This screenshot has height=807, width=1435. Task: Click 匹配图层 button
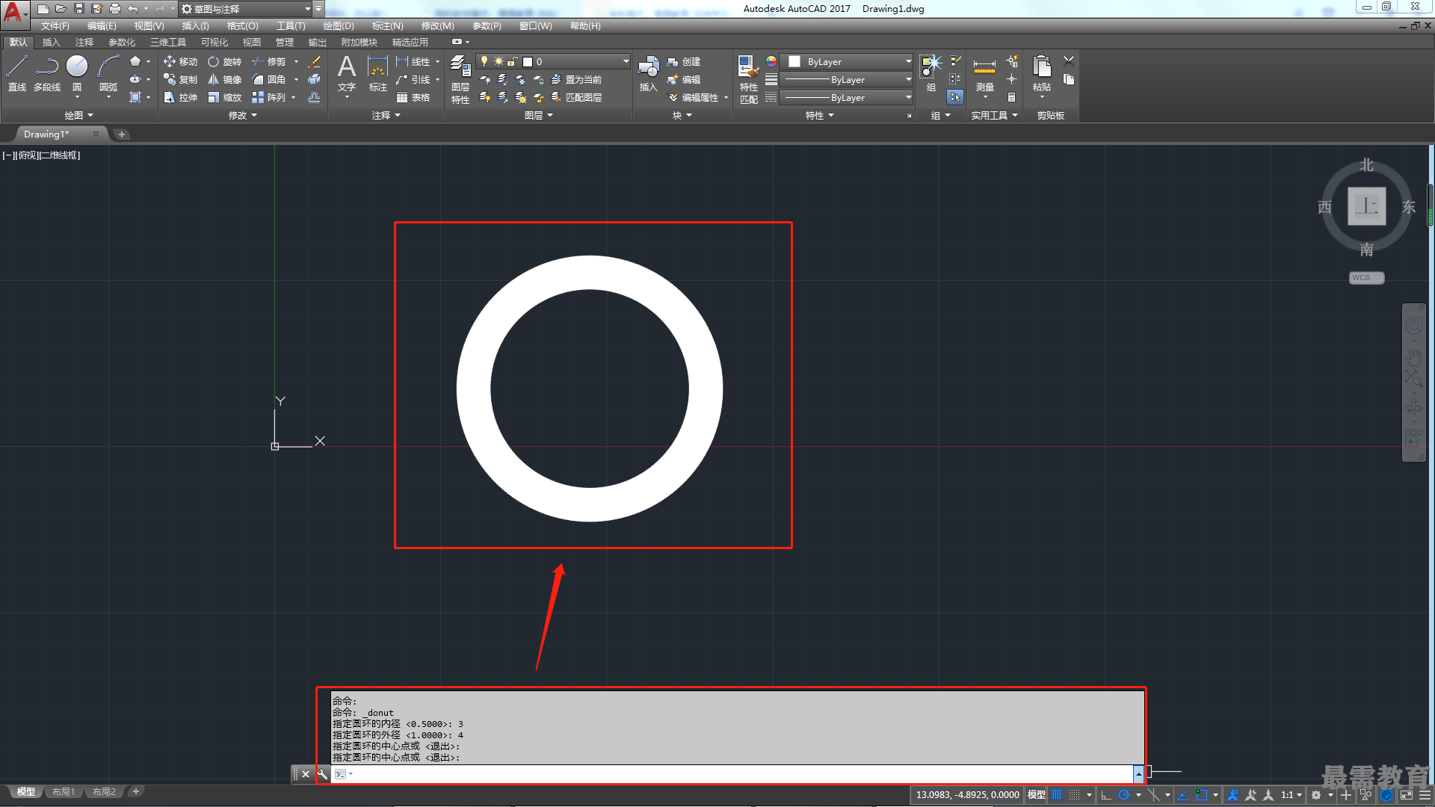click(576, 98)
